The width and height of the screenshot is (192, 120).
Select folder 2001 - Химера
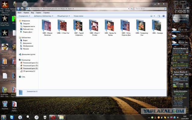point(157,27)
